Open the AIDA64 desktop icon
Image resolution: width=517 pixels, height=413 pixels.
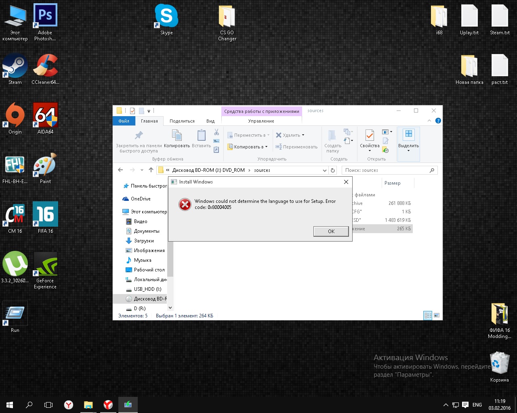click(x=45, y=119)
